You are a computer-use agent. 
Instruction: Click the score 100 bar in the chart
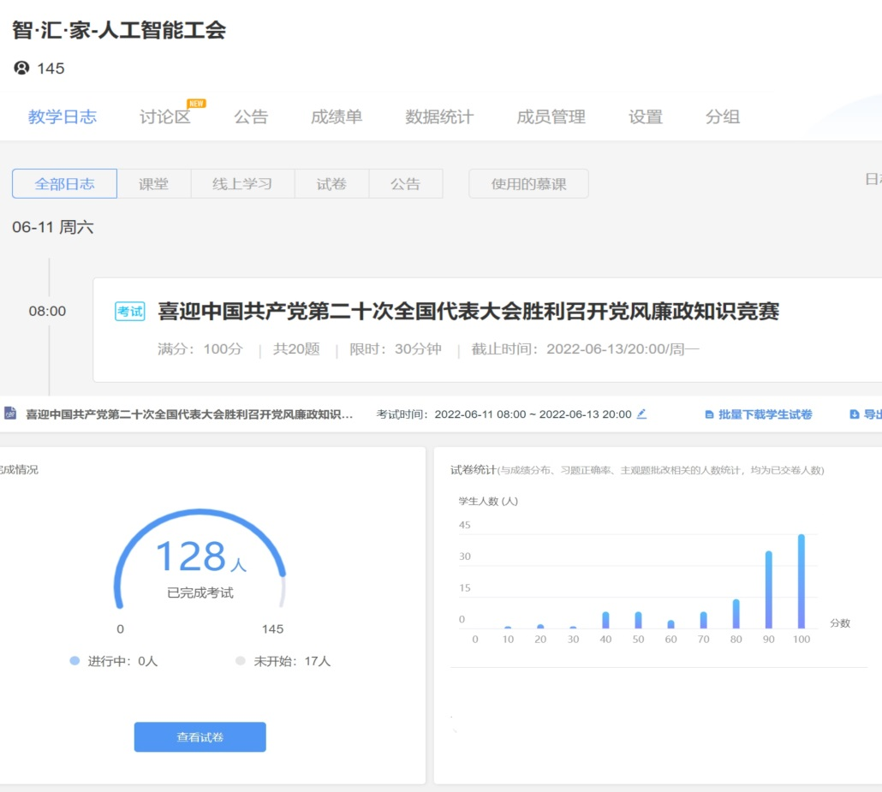802,582
